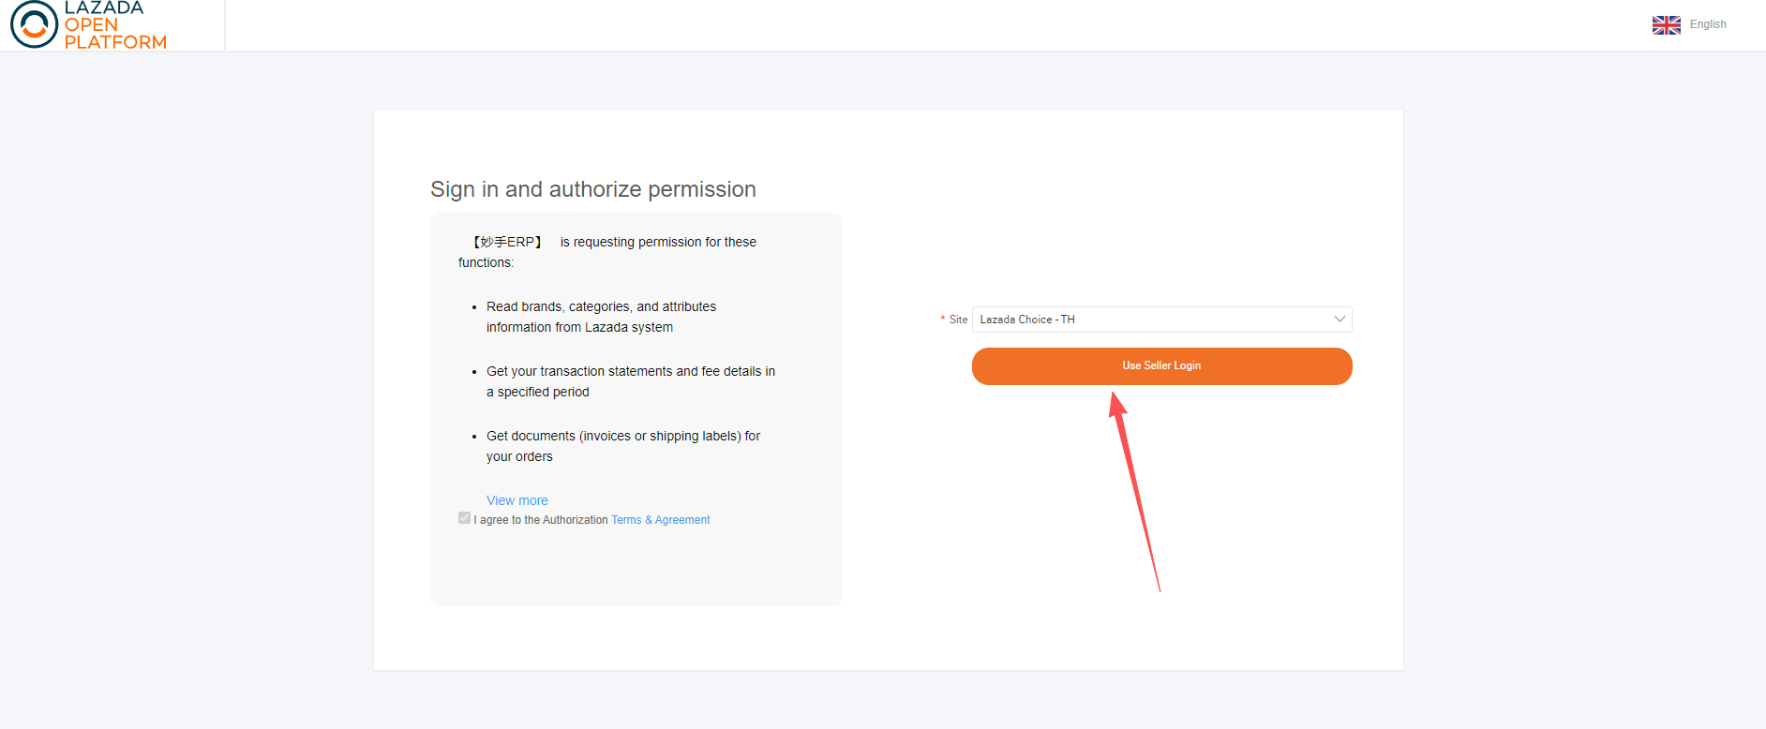Click the red asterisk beside Site
This screenshot has width=1766, height=729.
943,320
